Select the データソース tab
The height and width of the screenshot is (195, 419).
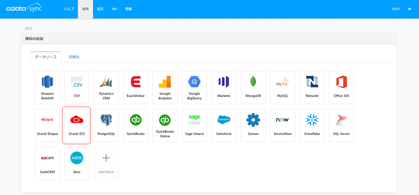pyautogui.click(x=46, y=57)
